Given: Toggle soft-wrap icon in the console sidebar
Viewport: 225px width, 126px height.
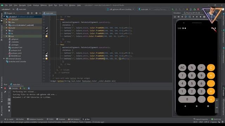Looking at the screenshot, I should tap(9, 99).
